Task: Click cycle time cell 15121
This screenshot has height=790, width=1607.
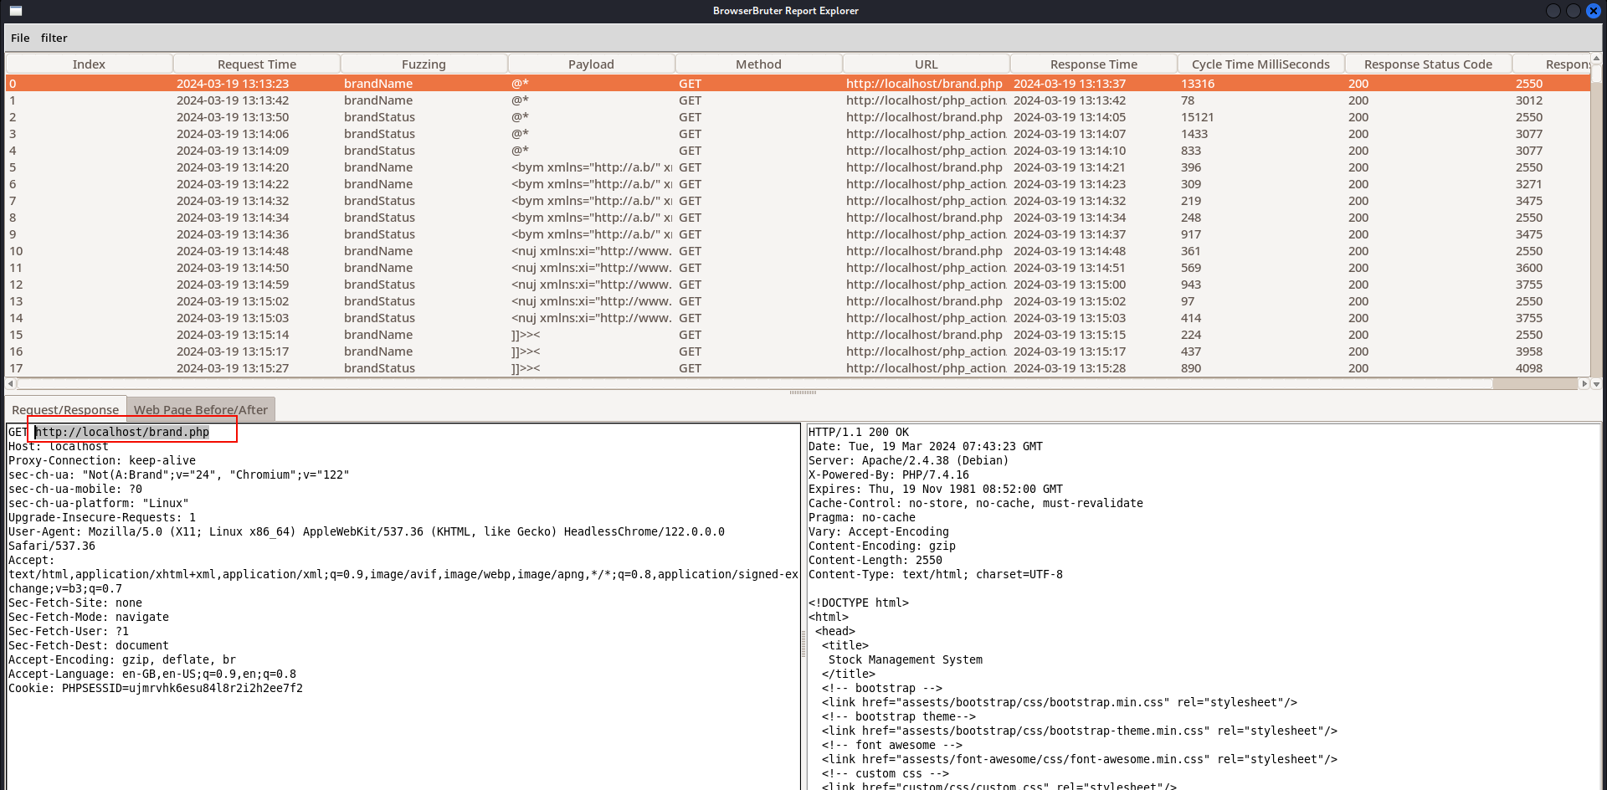Action: pyautogui.click(x=1197, y=117)
